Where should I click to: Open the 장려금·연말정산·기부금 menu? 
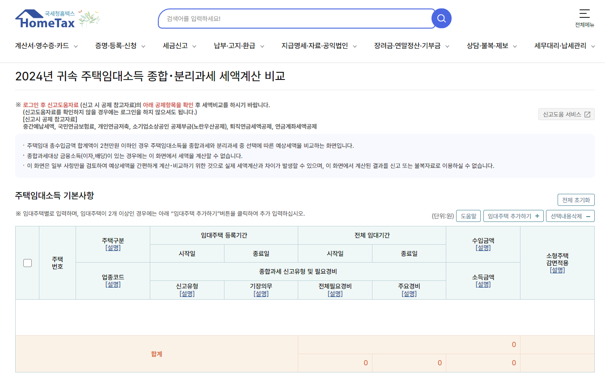(407, 46)
